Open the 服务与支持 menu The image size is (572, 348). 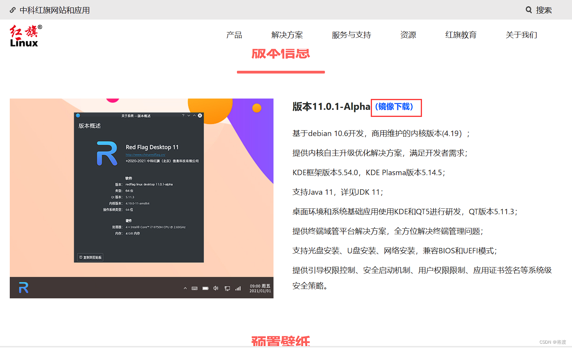pyautogui.click(x=351, y=35)
